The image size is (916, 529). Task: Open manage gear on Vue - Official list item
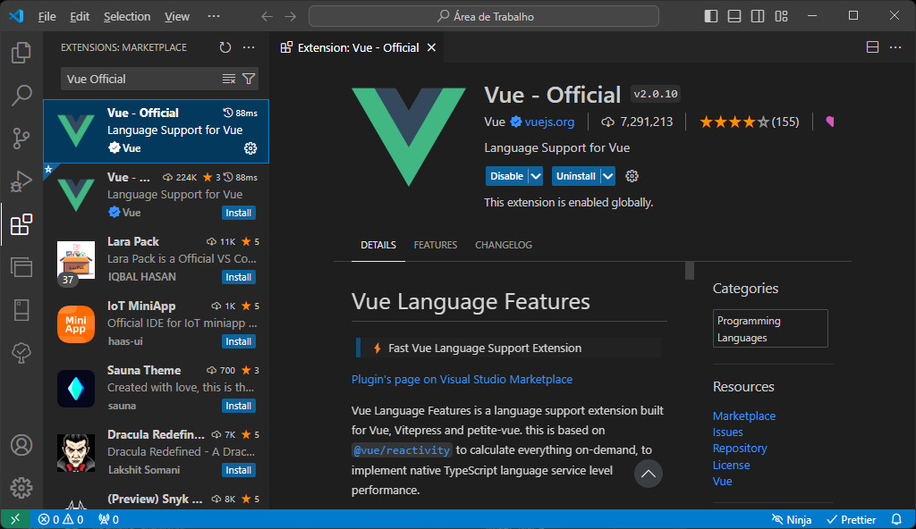click(x=250, y=148)
